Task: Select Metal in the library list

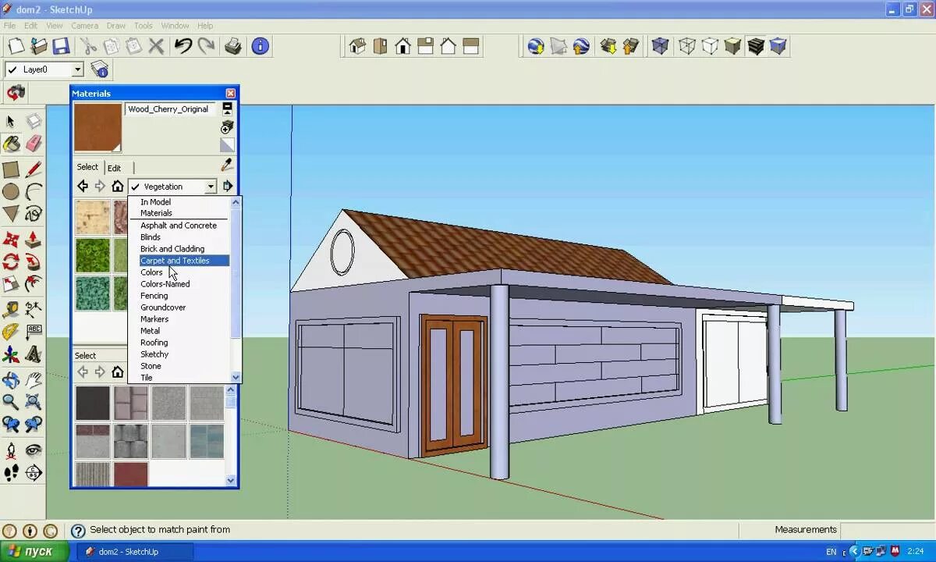Action: click(150, 331)
